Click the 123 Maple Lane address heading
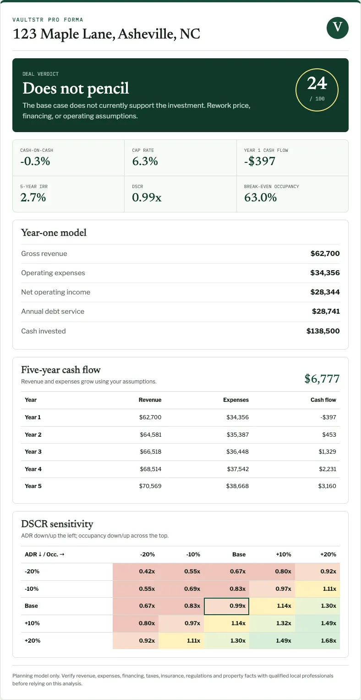Screen dimensions: 361x700 (x=106, y=34)
